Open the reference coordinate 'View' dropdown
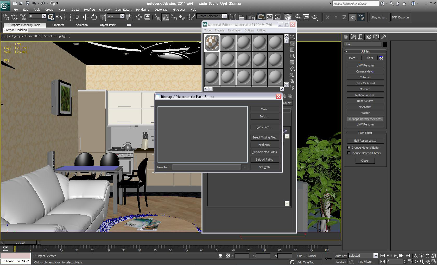 coord(122,16)
